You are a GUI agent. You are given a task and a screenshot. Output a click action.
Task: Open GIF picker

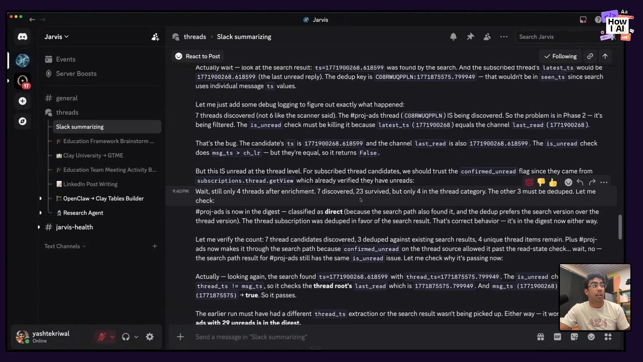557,337
